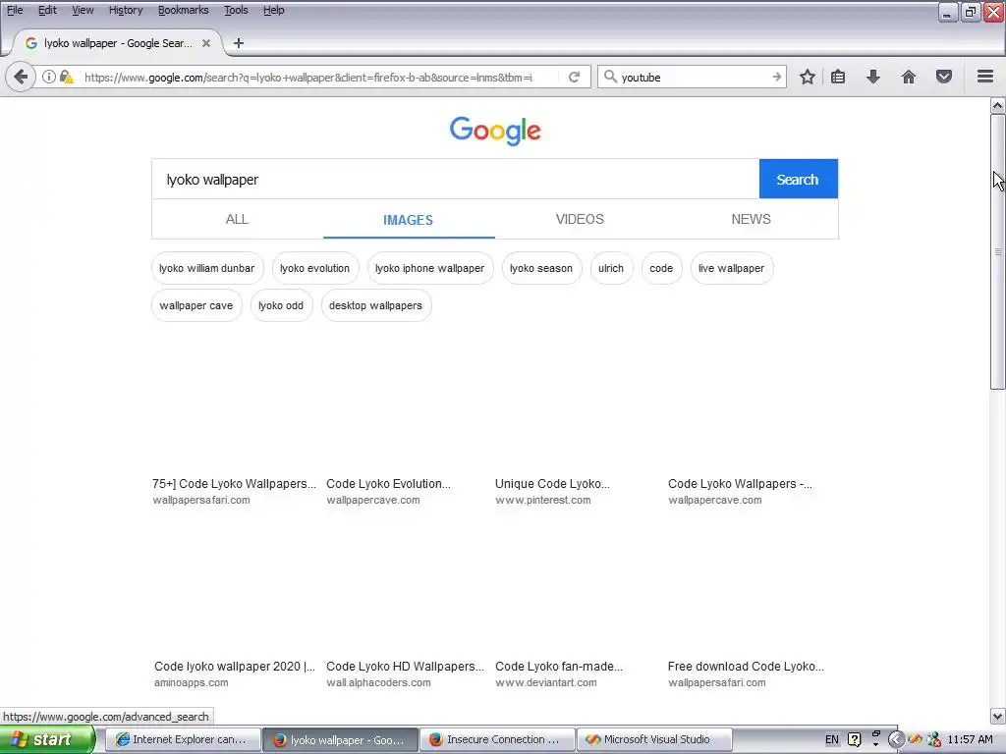
Task: Open site information icon in address bar
Action: click(49, 77)
